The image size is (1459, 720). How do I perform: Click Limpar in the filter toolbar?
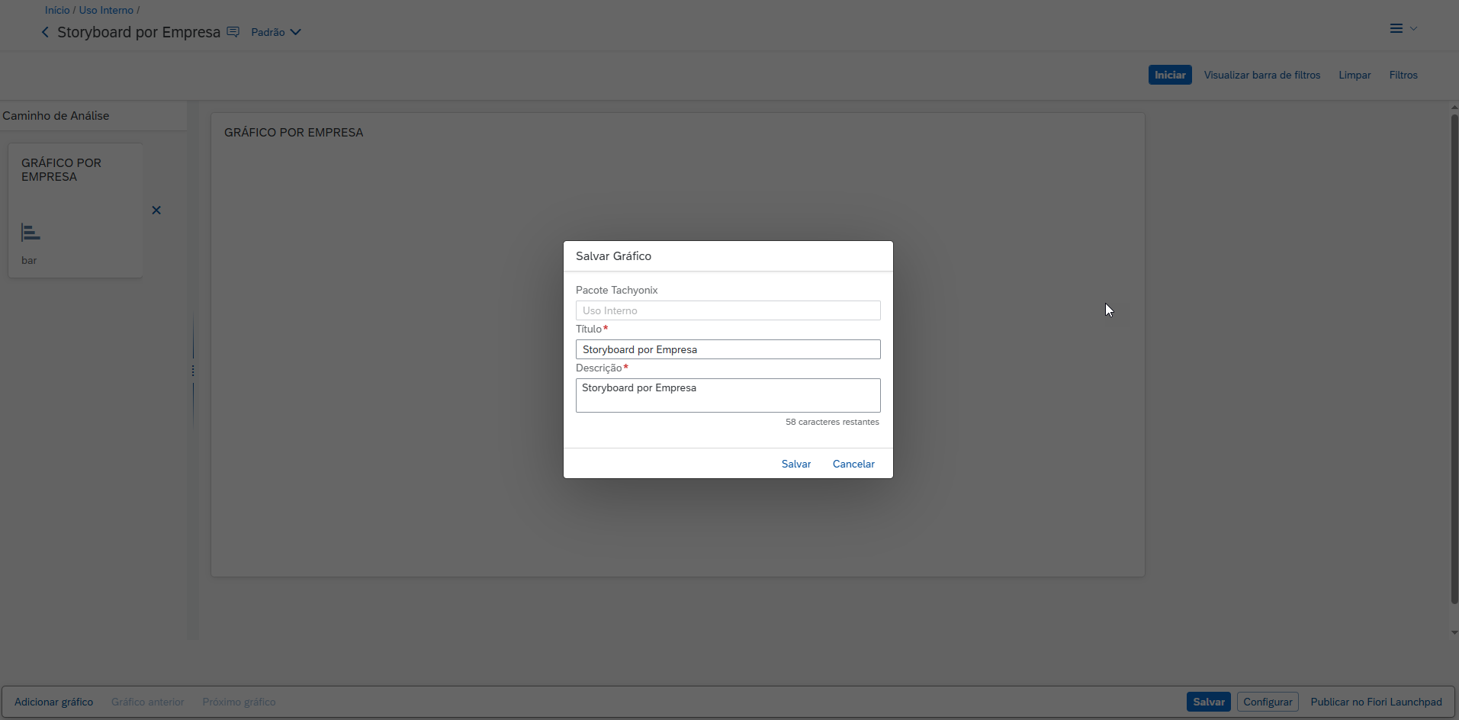pos(1355,75)
